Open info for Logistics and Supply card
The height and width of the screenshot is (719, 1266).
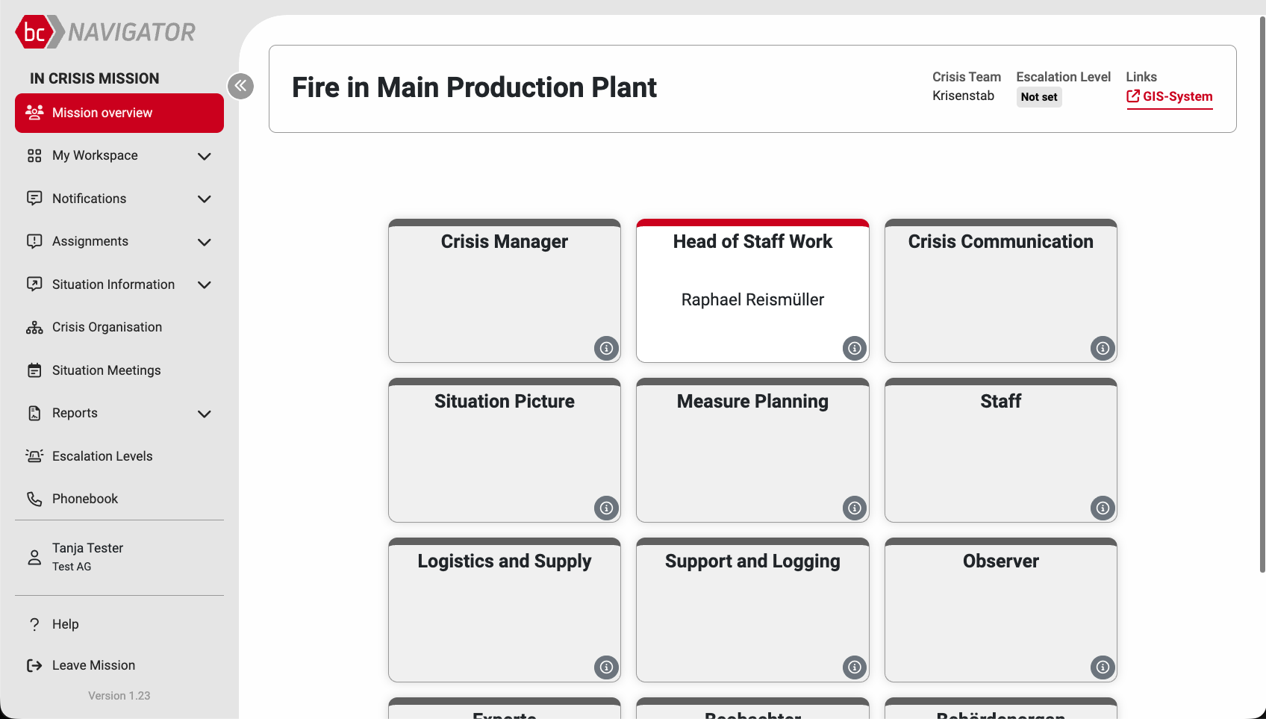pos(606,667)
